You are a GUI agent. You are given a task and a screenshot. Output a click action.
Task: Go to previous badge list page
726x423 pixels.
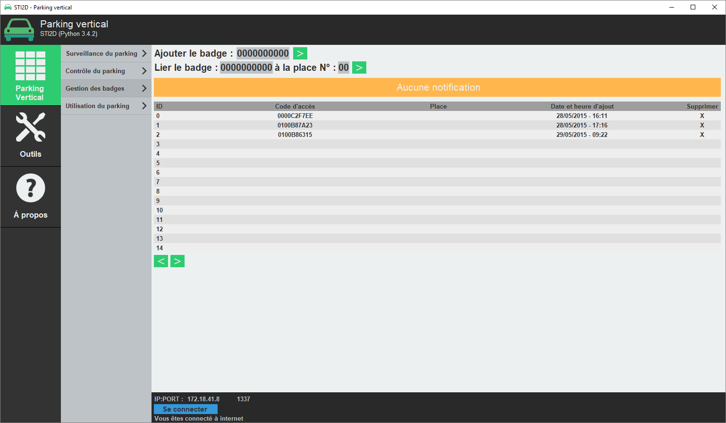[x=161, y=261]
